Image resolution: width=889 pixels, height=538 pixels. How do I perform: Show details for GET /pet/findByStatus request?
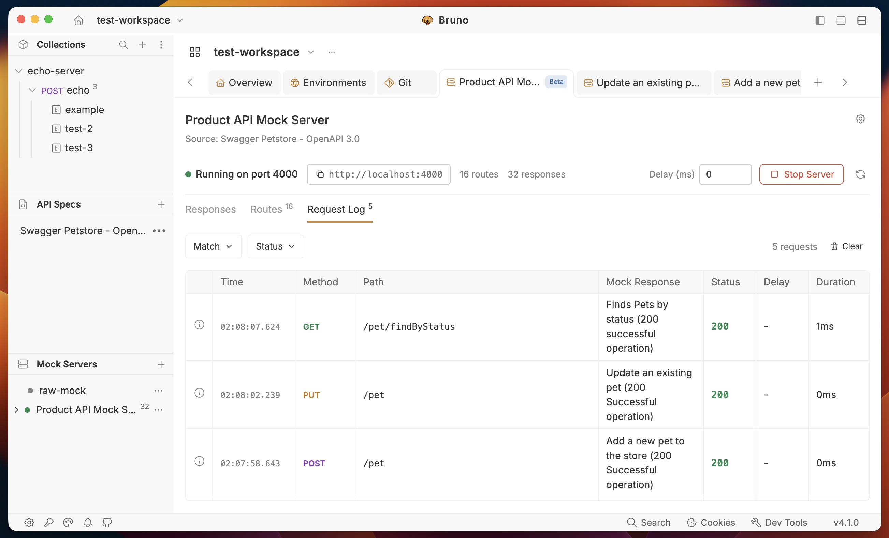pos(200,325)
